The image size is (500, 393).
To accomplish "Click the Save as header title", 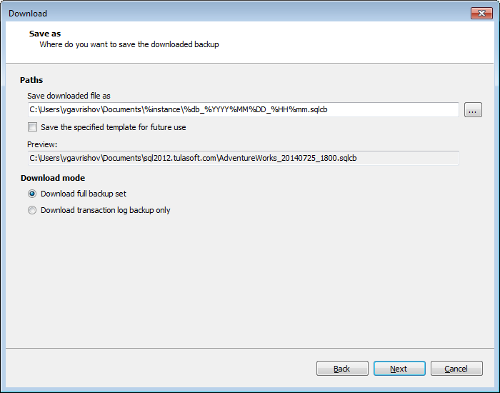I will coord(45,34).
